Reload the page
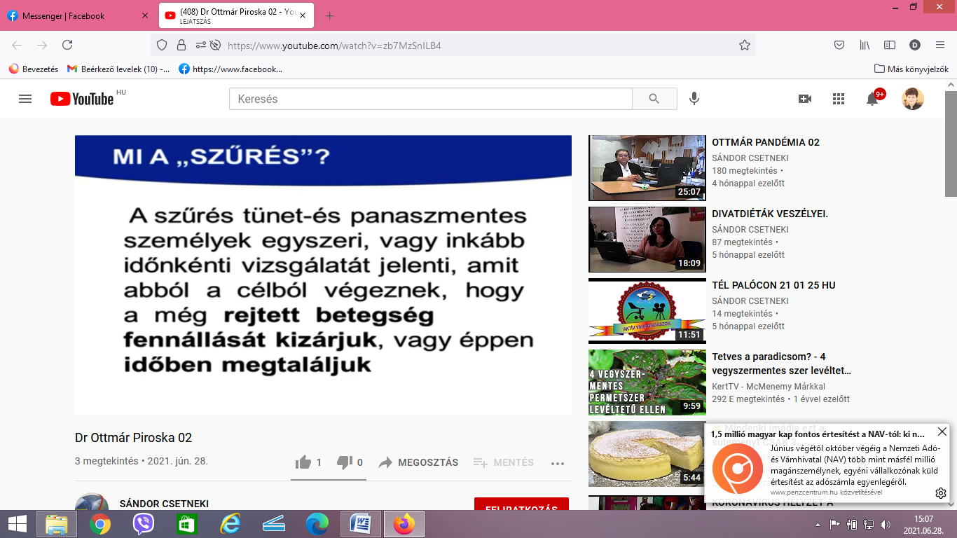Screen dimensions: 957x538 point(67,45)
